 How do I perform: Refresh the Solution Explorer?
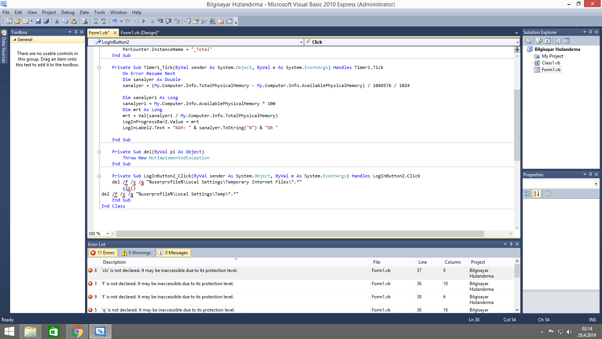(x=547, y=41)
